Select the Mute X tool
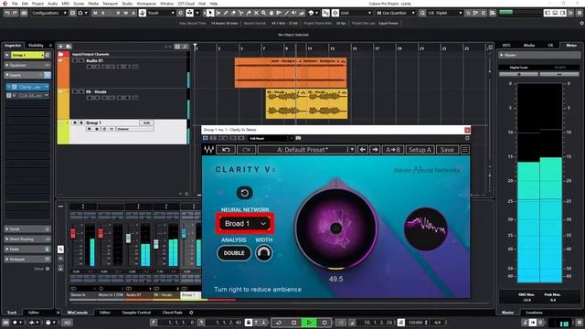Screen dimensions: 585x329 coord(256,13)
